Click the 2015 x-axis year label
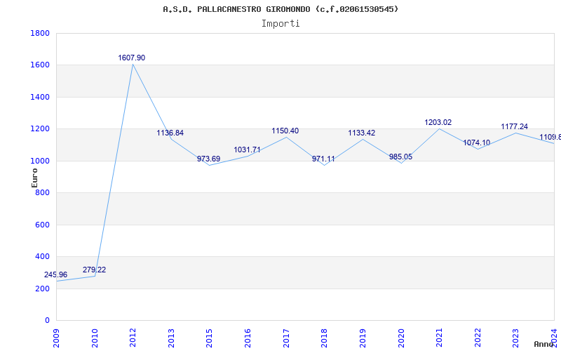The image size is (561, 351). [x=209, y=338]
